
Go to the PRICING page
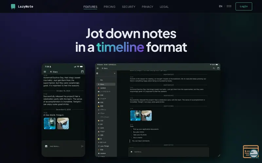[x=109, y=7]
